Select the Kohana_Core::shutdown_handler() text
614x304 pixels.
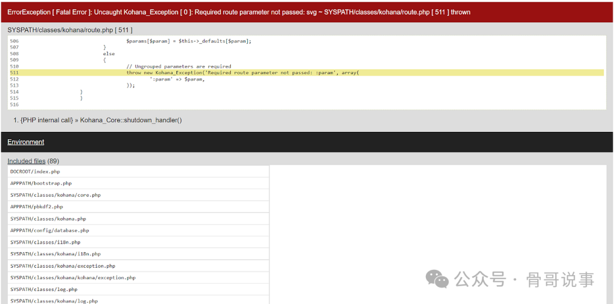pos(131,120)
